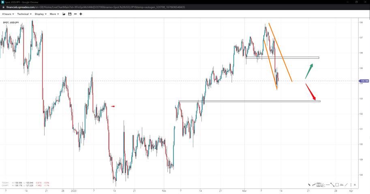Click the green upward arrow annotation
This screenshot has width=370, height=194.
point(309,71)
